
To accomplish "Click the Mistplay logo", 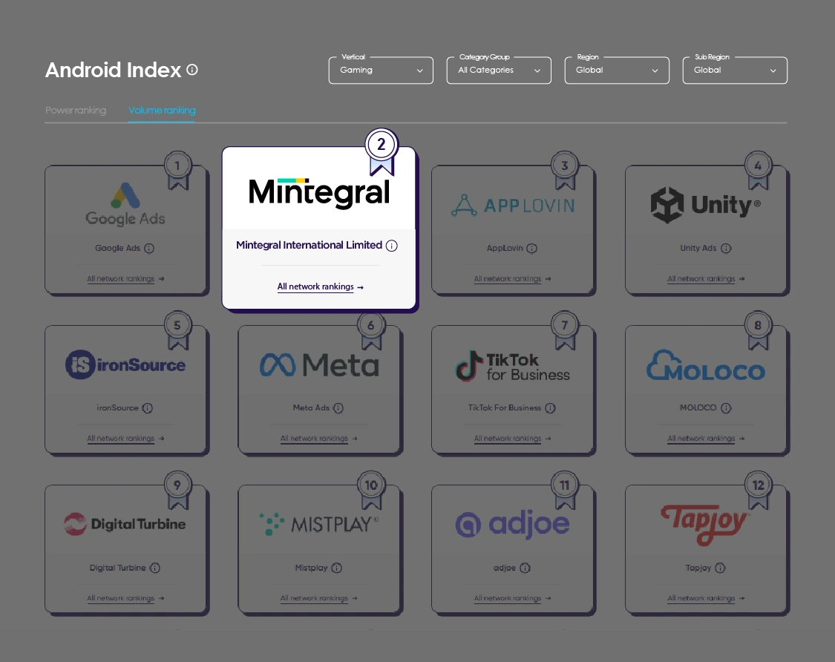I will 319,524.
